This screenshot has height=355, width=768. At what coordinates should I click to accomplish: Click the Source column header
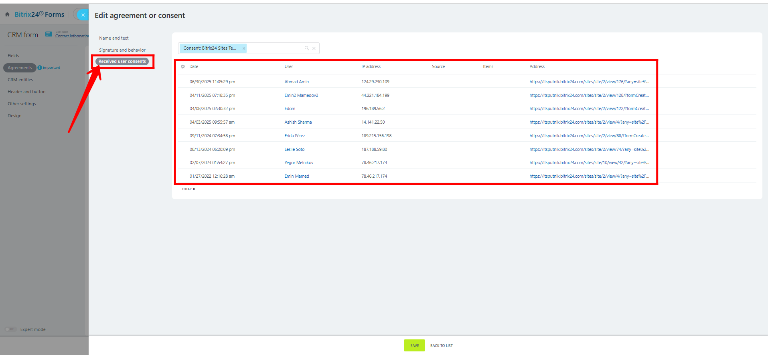(x=438, y=66)
